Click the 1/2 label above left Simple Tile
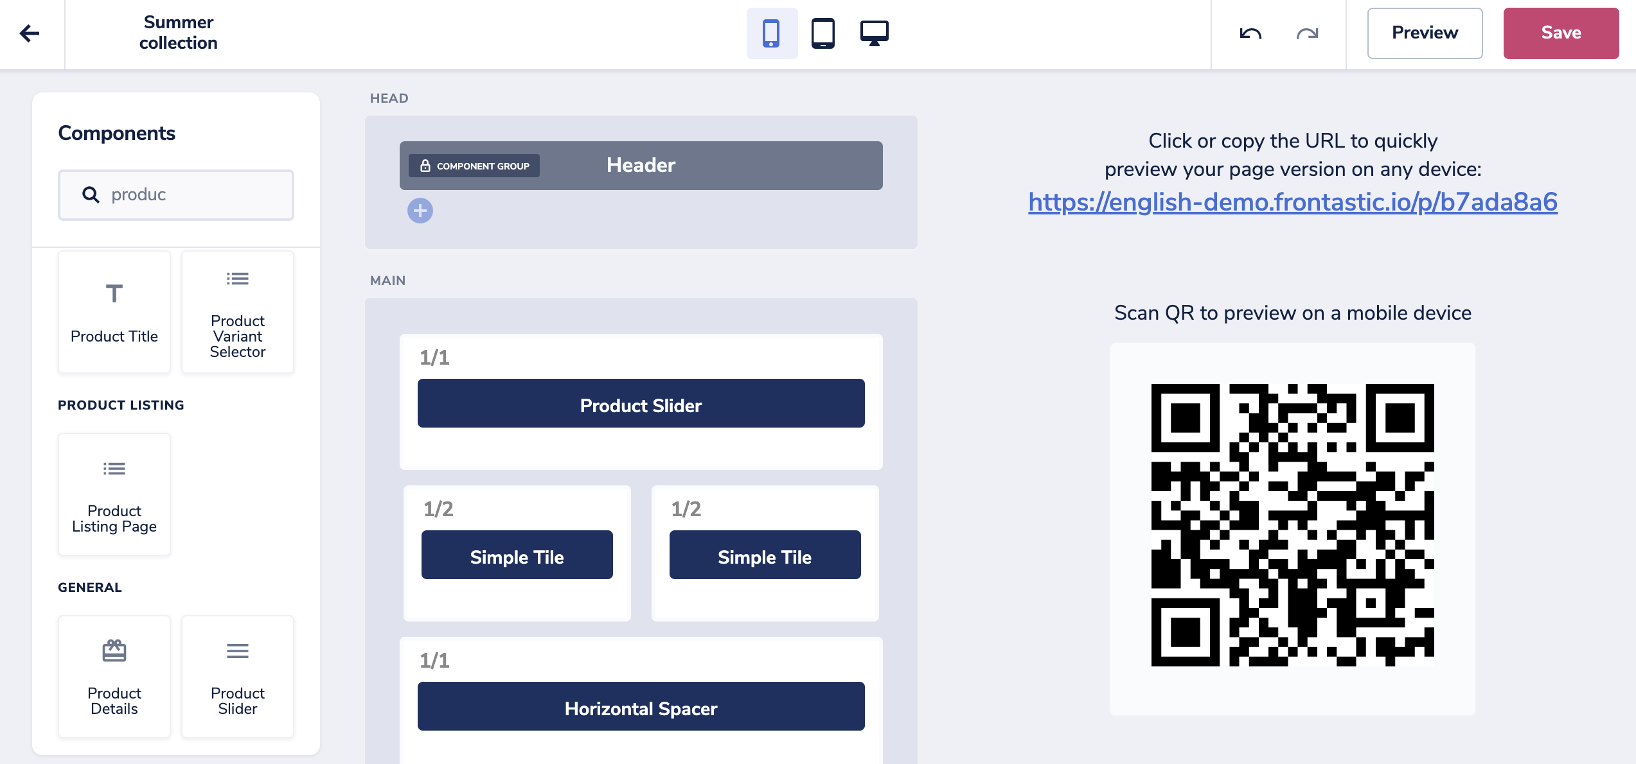Screen dimensions: 1636x764 (x=438, y=508)
